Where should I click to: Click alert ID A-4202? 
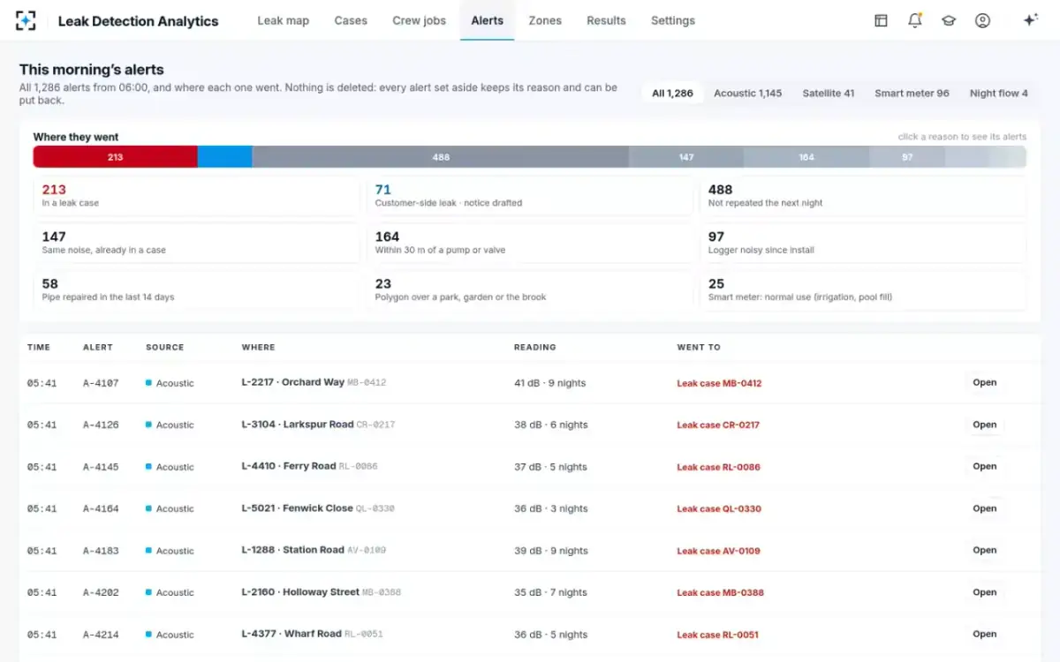(101, 593)
